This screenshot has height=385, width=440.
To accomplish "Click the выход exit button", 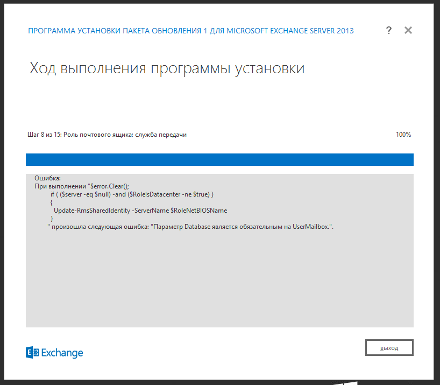I will [x=389, y=348].
